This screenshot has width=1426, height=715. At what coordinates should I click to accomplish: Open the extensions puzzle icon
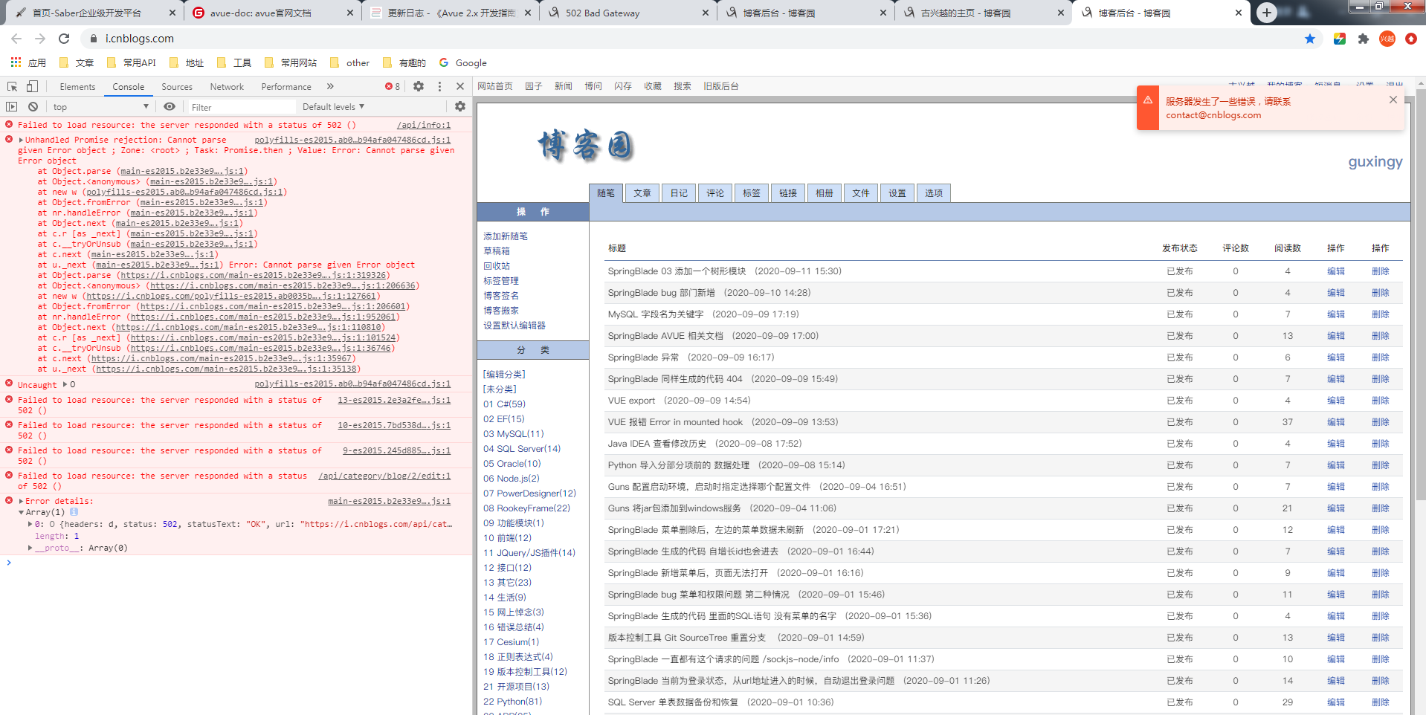coord(1364,39)
